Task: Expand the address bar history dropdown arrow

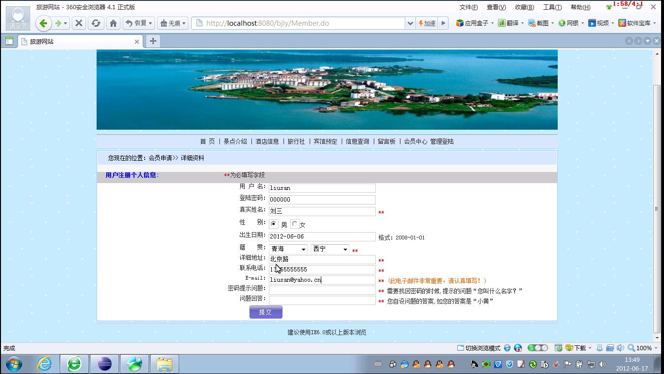Action: [x=410, y=23]
